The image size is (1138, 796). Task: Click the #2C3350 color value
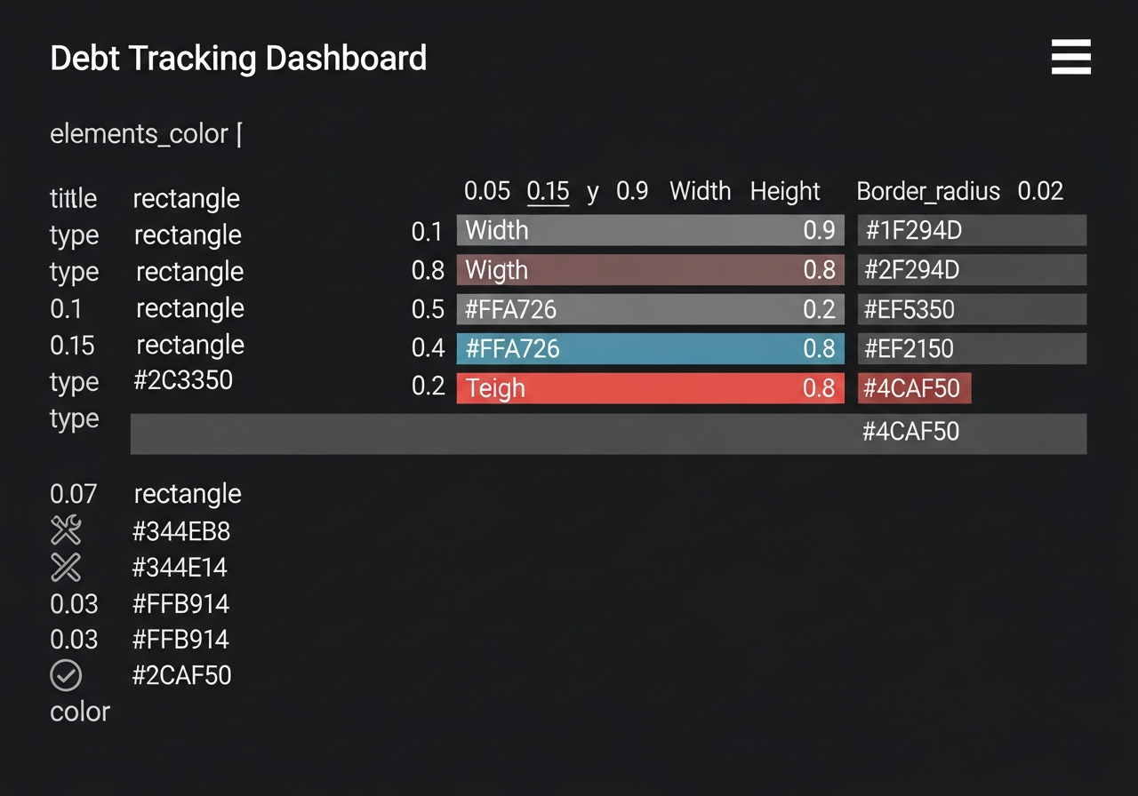pyautogui.click(x=183, y=380)
